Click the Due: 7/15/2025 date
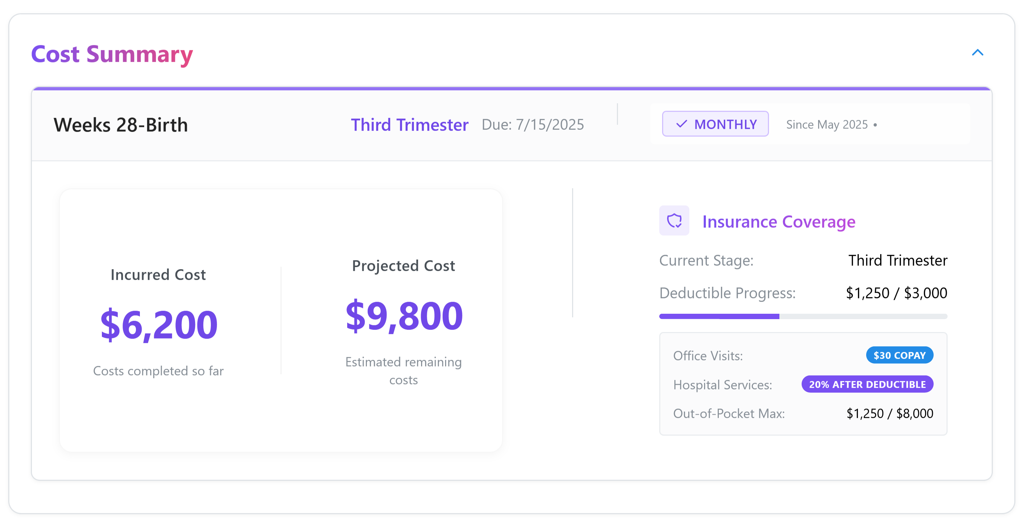 tap(532, 125)
